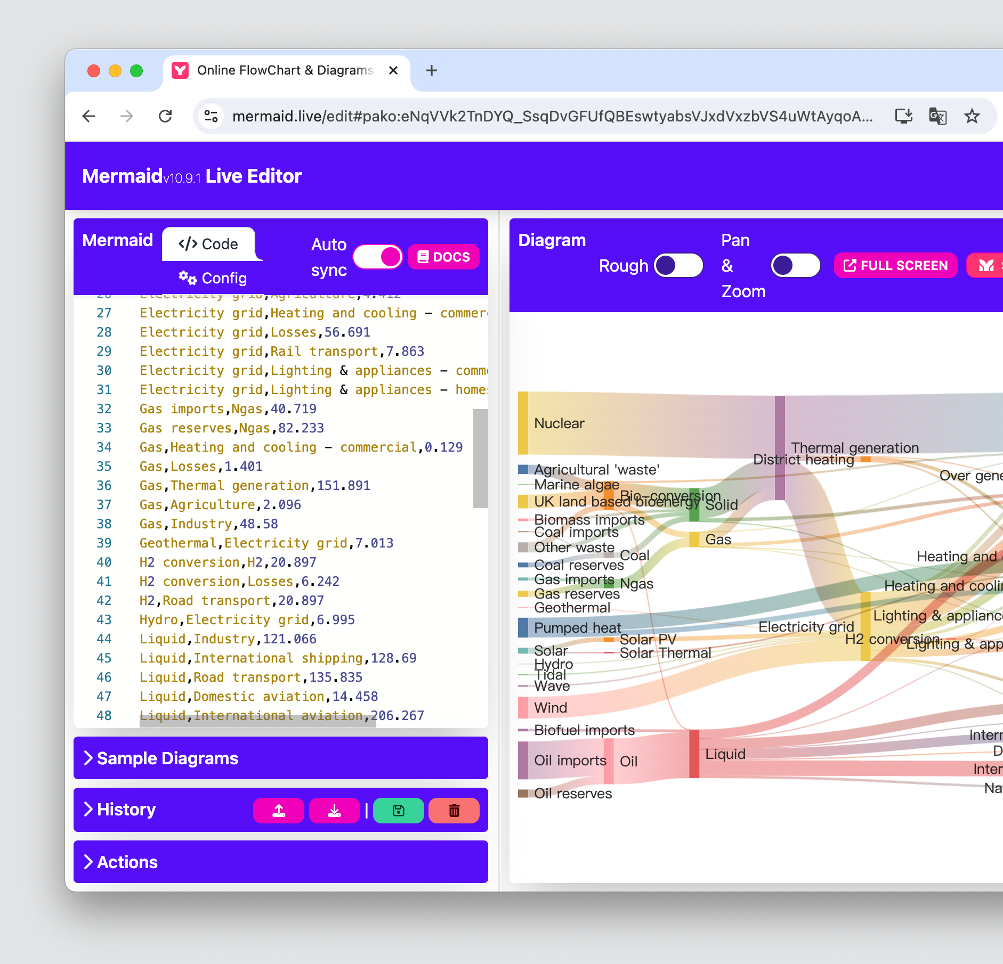Enable the Rough diagram toggle

click(x=678, y=265)
